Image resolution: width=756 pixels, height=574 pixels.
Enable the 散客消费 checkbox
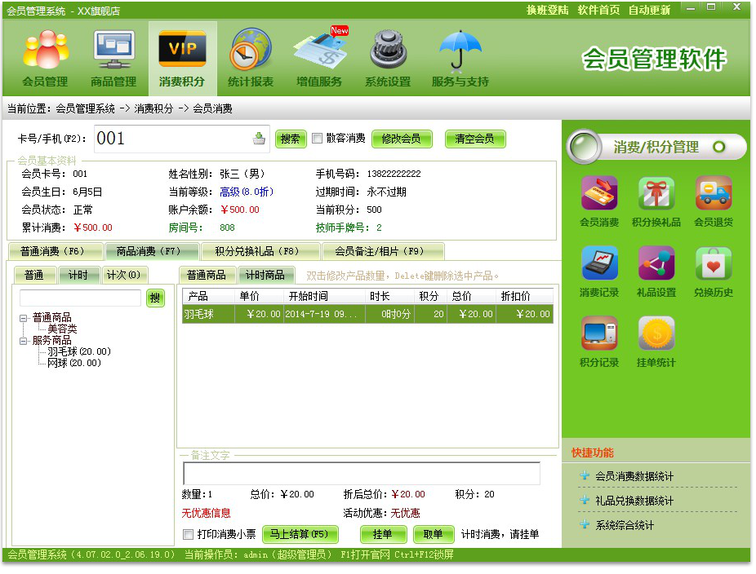[x=317, y=139]
